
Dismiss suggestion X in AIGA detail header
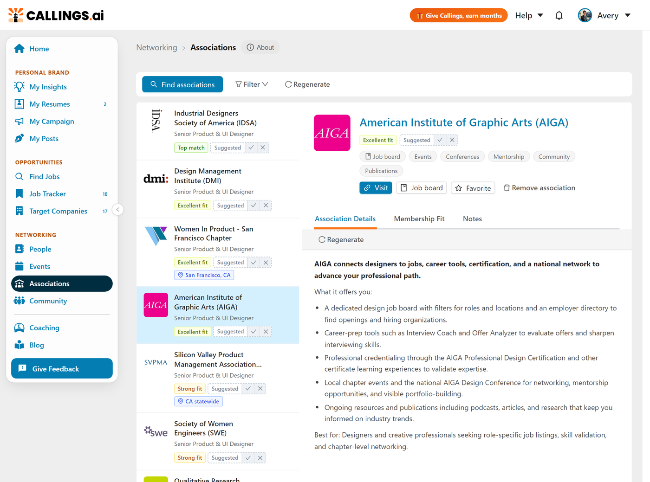click(452, 140)
